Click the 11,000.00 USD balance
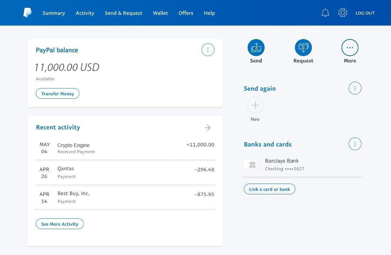The image size is (391, 255). (x=67, y=67)
